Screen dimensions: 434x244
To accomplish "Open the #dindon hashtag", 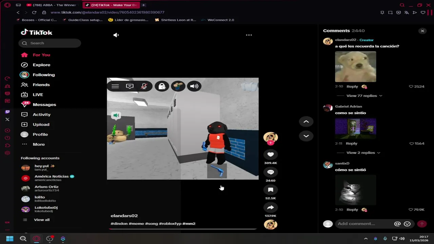I will pyautogui.click(x=119, y=224).
